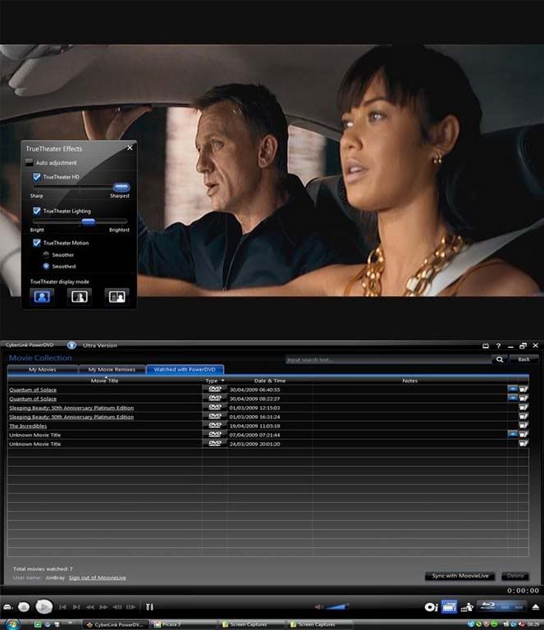Click the rewind button

pos(90,607)
